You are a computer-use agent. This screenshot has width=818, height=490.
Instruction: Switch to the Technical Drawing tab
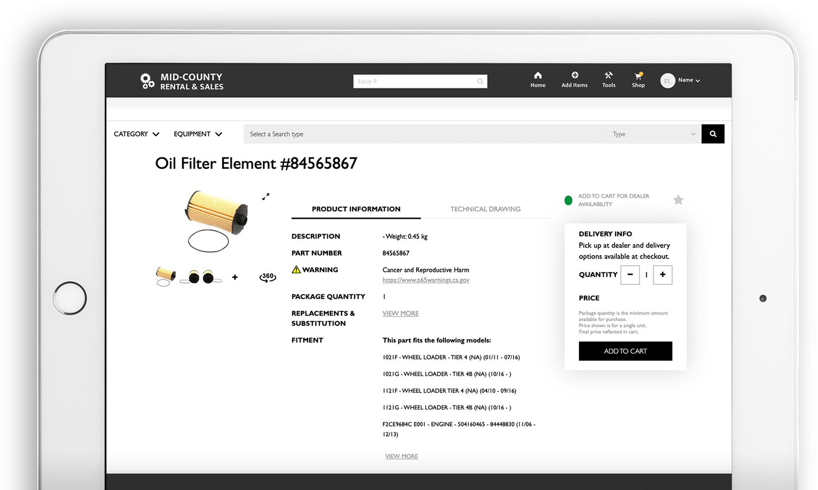click(484, 209)
